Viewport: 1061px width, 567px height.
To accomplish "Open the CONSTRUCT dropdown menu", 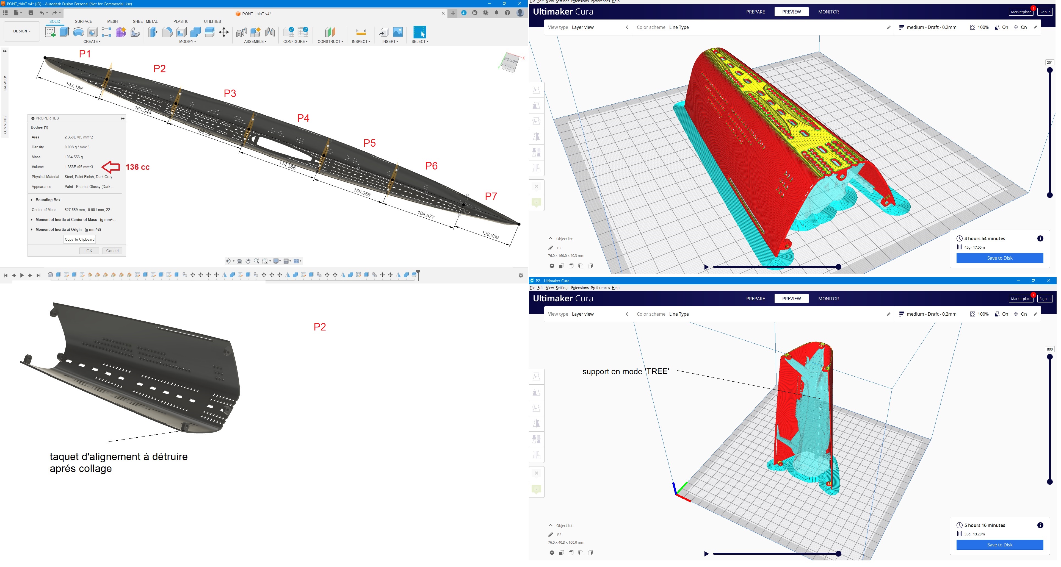I will [330, 41].
